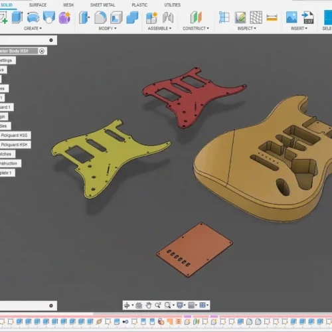Image resolution: width=332 pixels, height=332 pixels.
Task: Open the CONSTRUCT dropdown menu
Action: pyautogui.click(x=196, y=29)
